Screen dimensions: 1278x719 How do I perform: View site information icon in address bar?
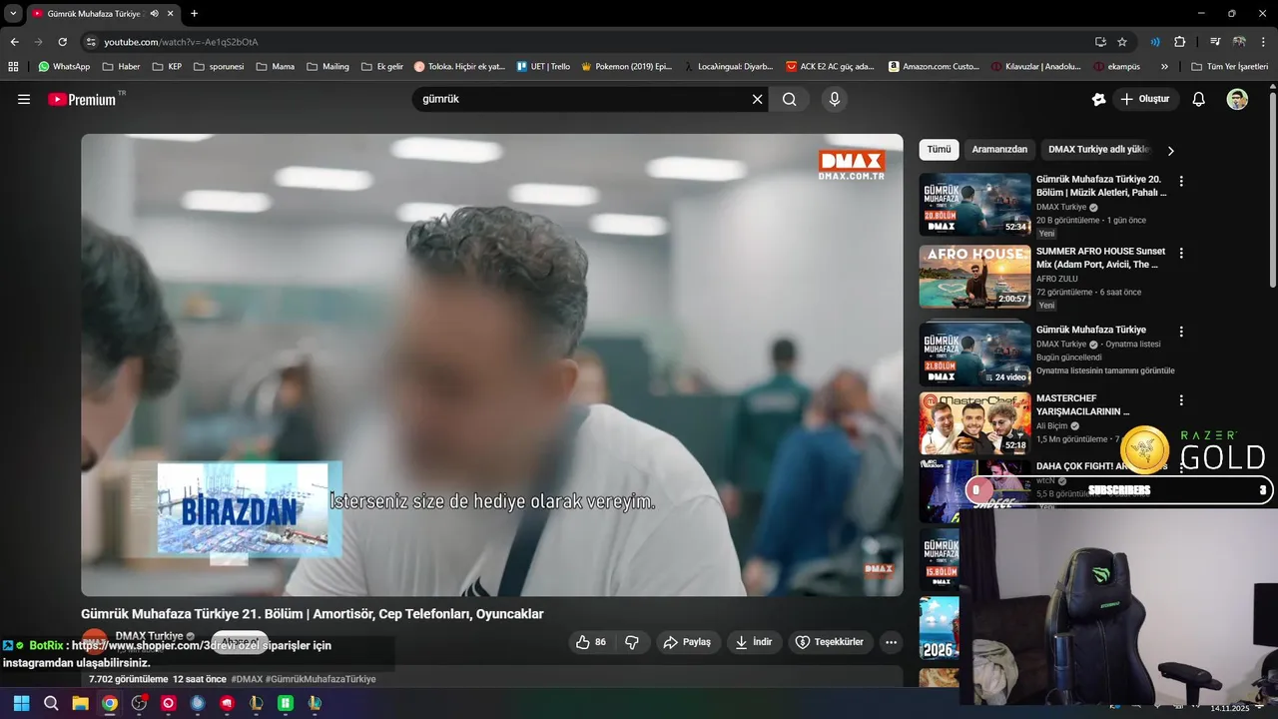[x=91, y=42]
